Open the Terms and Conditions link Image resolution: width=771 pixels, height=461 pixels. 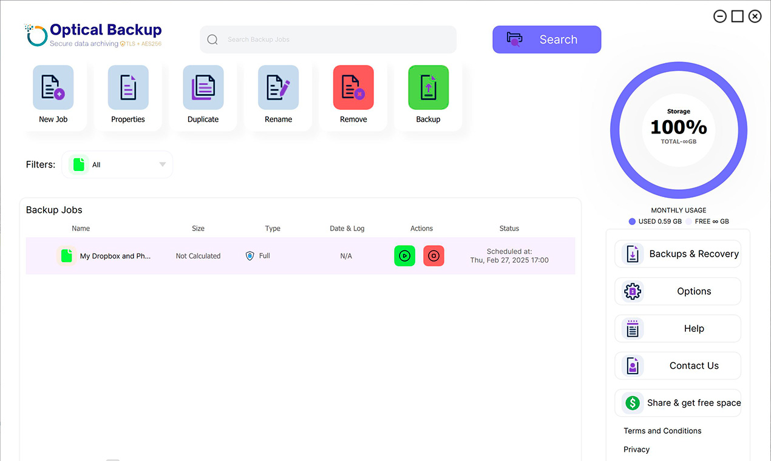pyautogui.click(x=662, y=431)
